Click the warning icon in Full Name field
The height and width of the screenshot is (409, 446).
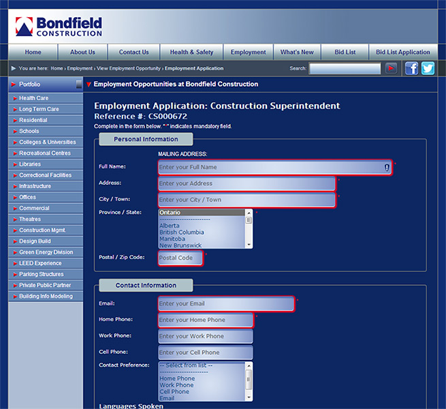click(x=387, y=168)
